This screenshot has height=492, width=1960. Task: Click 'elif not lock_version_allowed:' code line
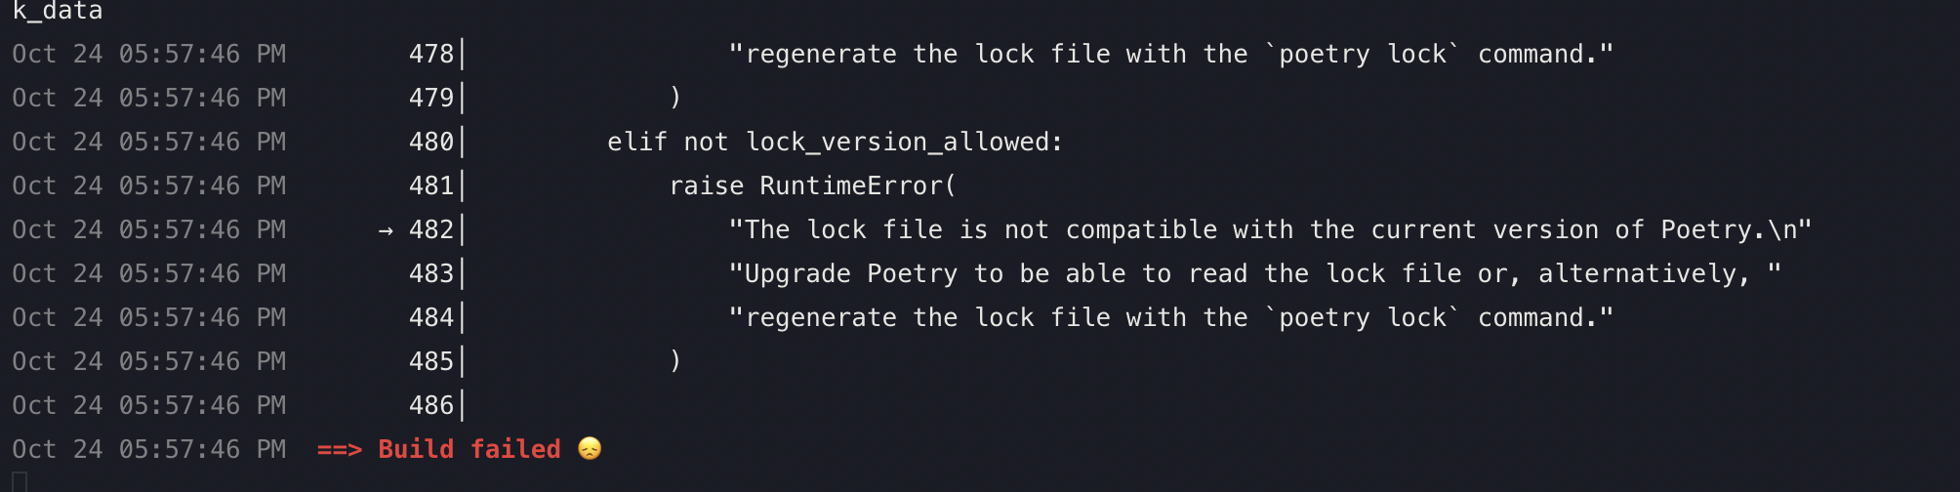(836, 143)
